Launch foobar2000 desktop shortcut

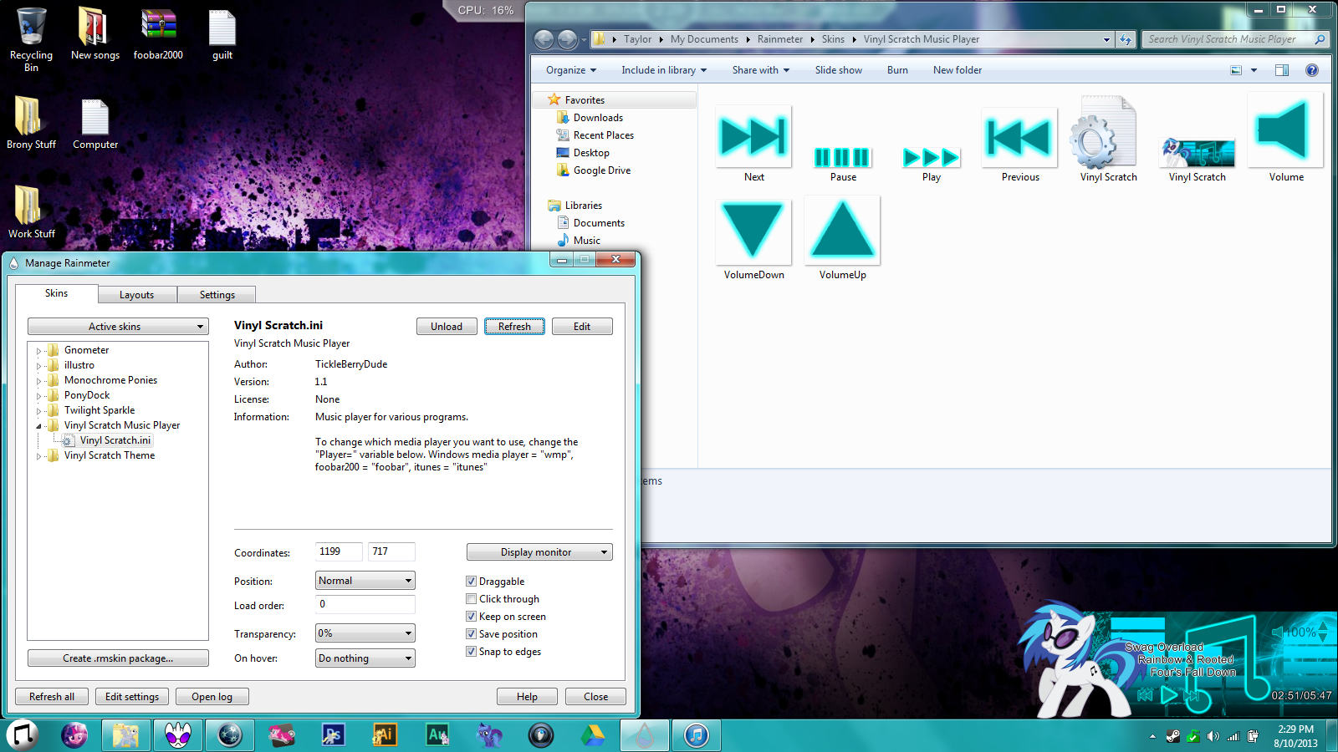click(x=158, y=33)
